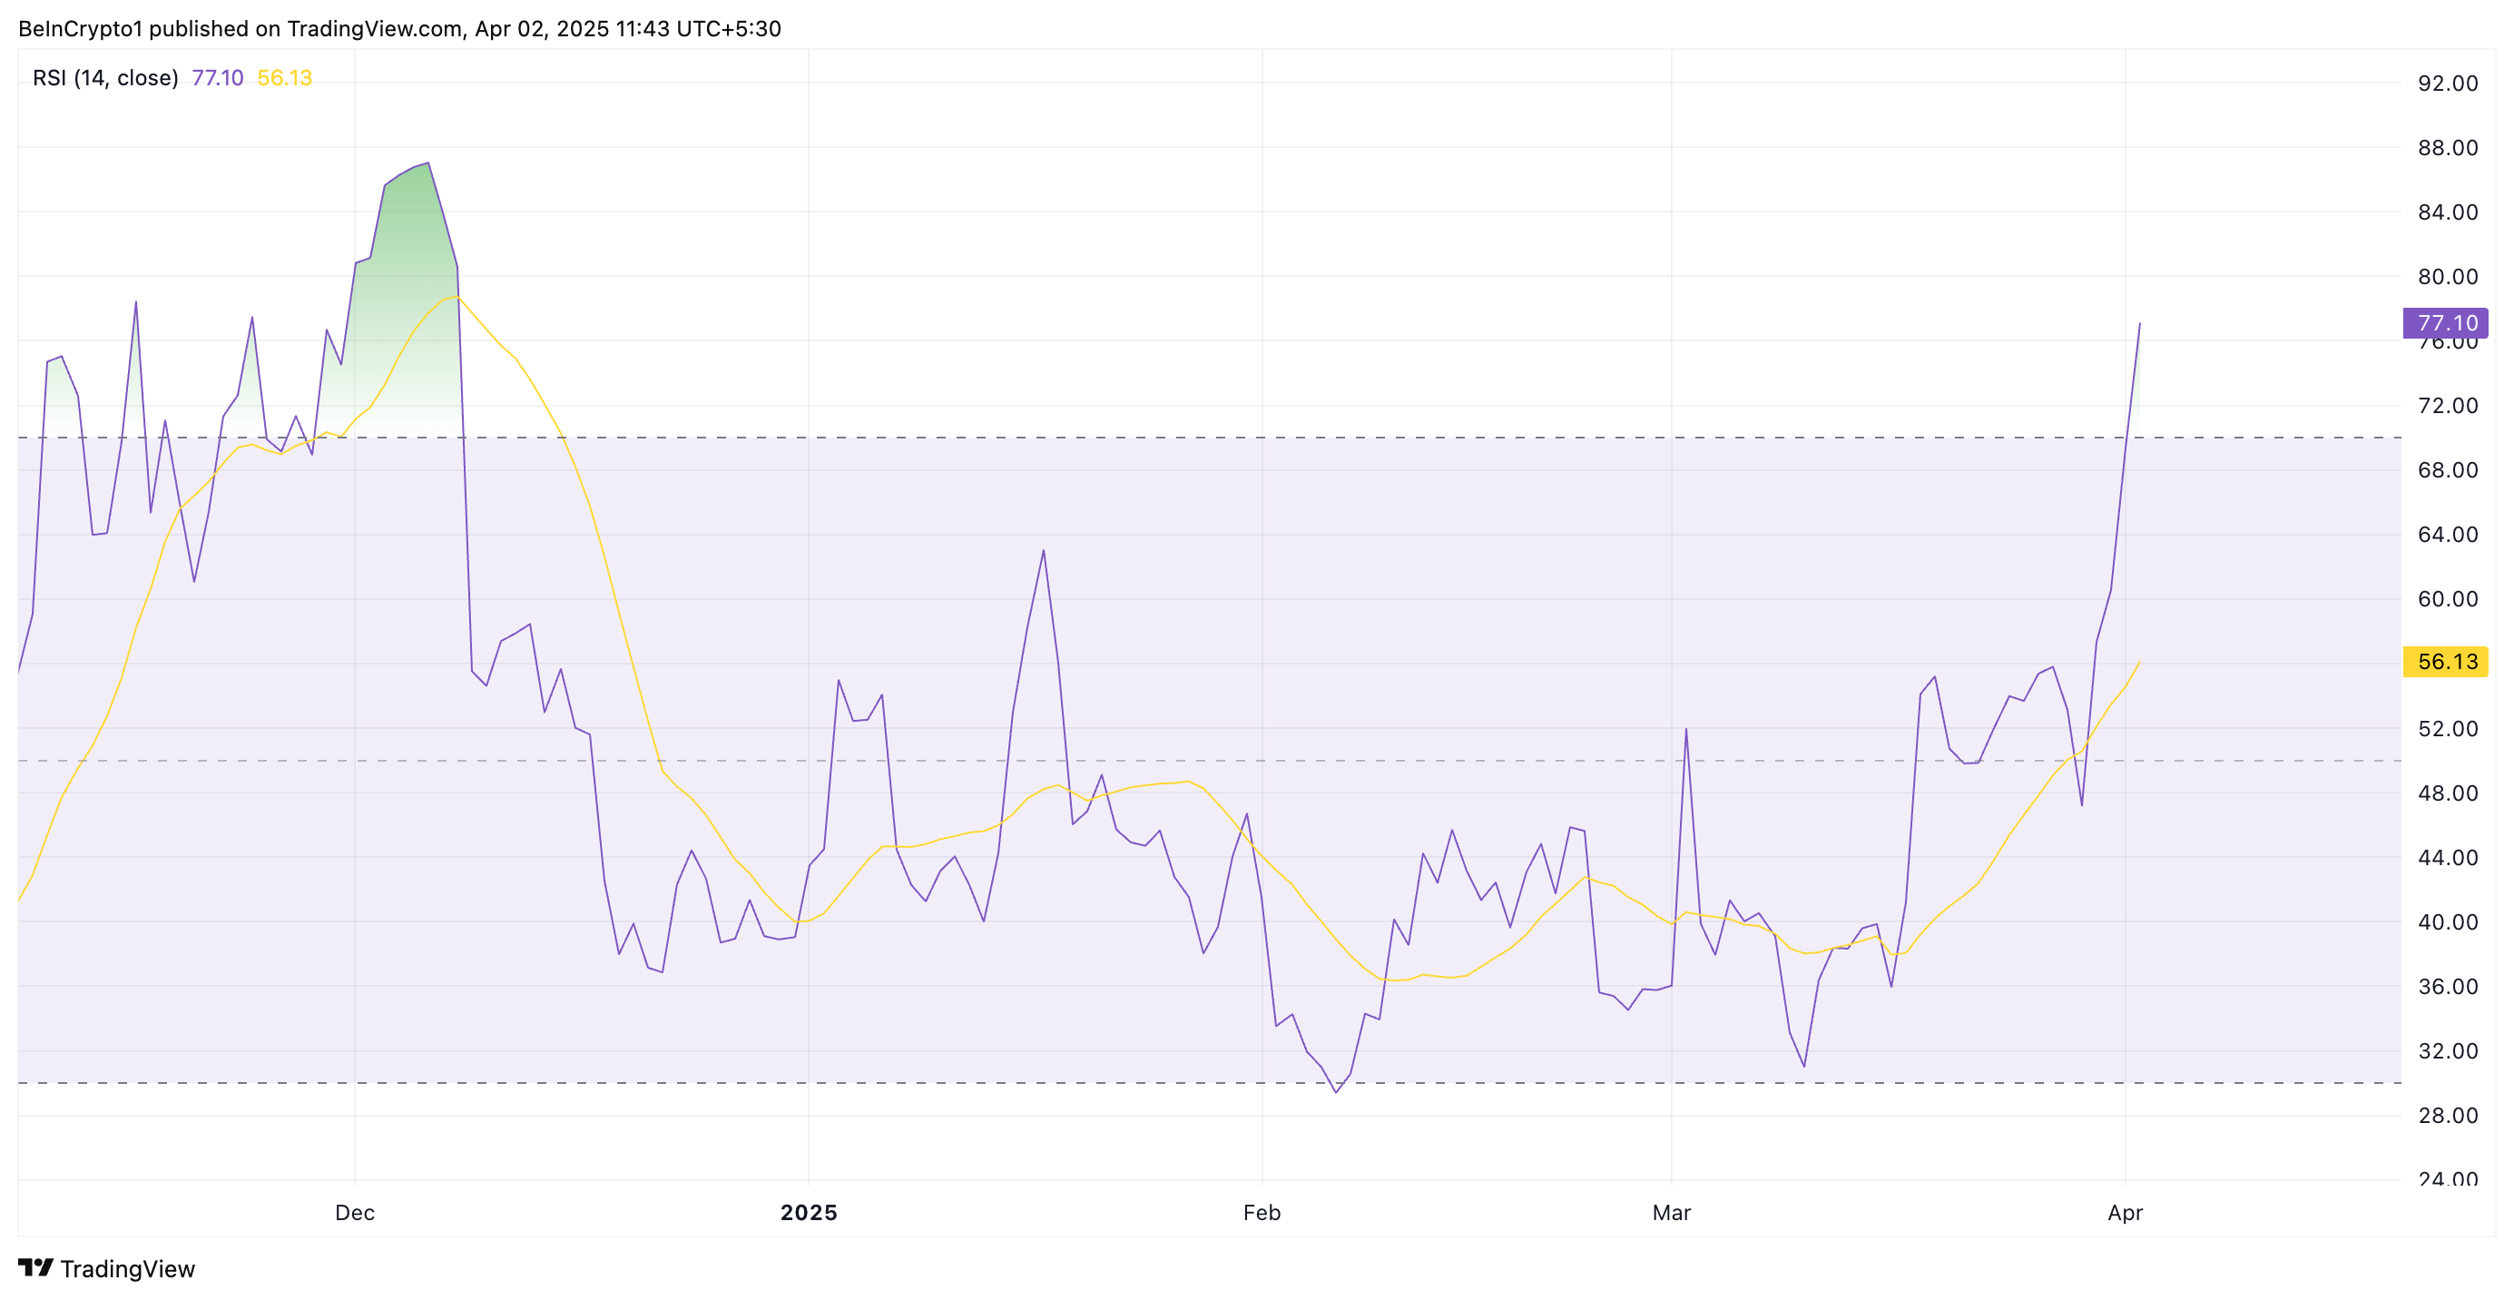Click the Feb label on time axis
This screenshot has width=2514, height=1300.
pos(1261,1212)
